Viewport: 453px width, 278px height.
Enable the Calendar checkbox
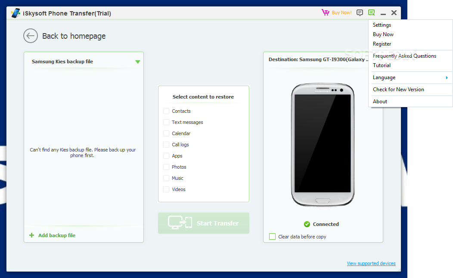click(x=166, y=133)
